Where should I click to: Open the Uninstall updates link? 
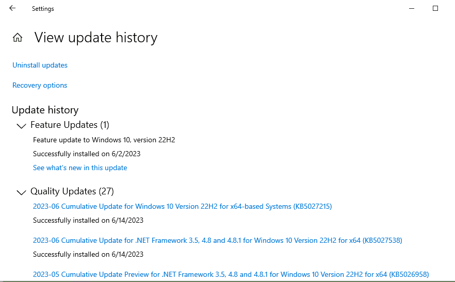click(x=40, y=65)
